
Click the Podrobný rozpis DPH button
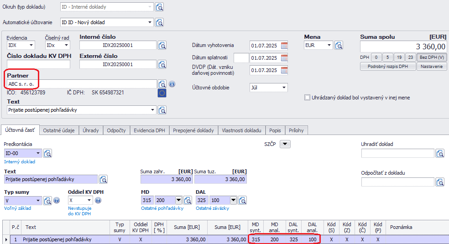click(388, 67)
